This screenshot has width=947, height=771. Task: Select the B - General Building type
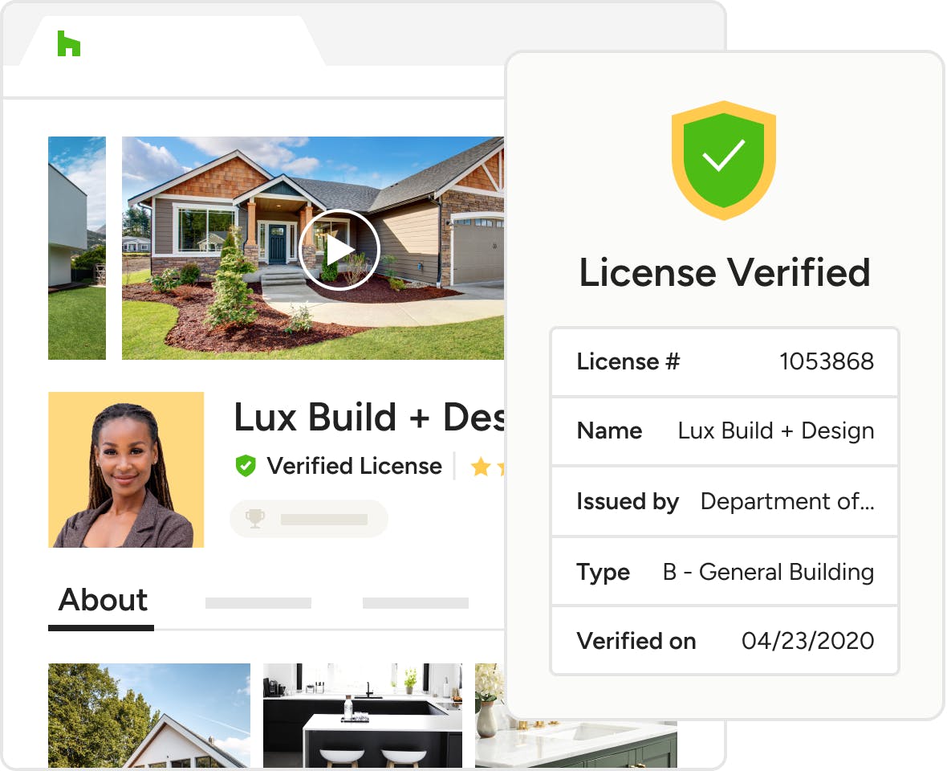click(x=768, y=572)
